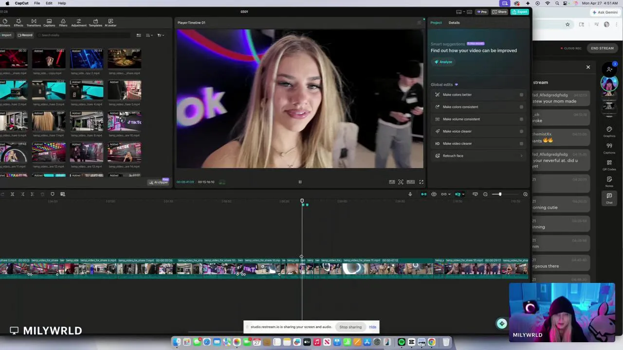The width and height of the screenshot is (623, 350).
Task: Open CapCut Edit menu
Action: (49, 3)
